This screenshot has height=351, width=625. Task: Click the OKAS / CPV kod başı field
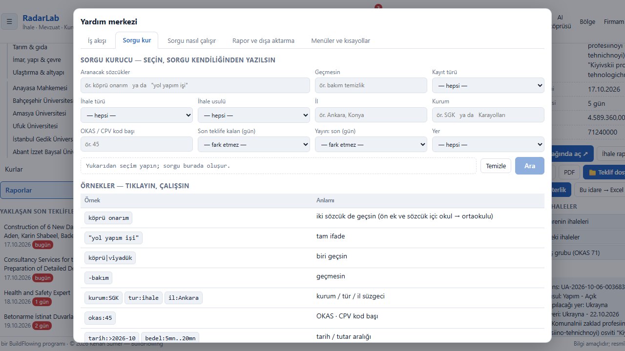pos(137,144)
